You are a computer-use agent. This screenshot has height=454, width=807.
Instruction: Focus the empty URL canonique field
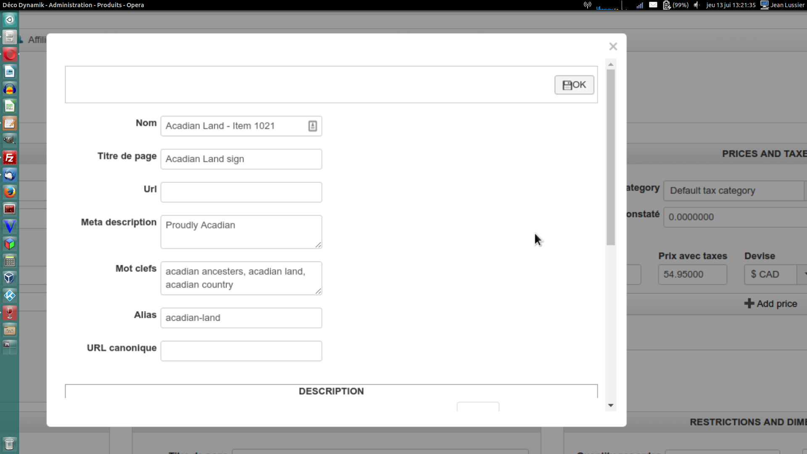[241, 351]
